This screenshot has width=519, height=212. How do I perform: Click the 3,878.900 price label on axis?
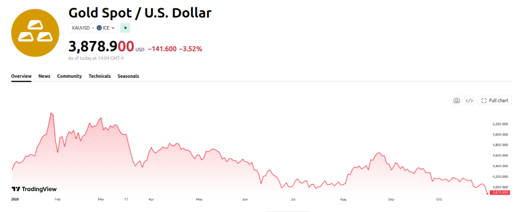(500, 192)
